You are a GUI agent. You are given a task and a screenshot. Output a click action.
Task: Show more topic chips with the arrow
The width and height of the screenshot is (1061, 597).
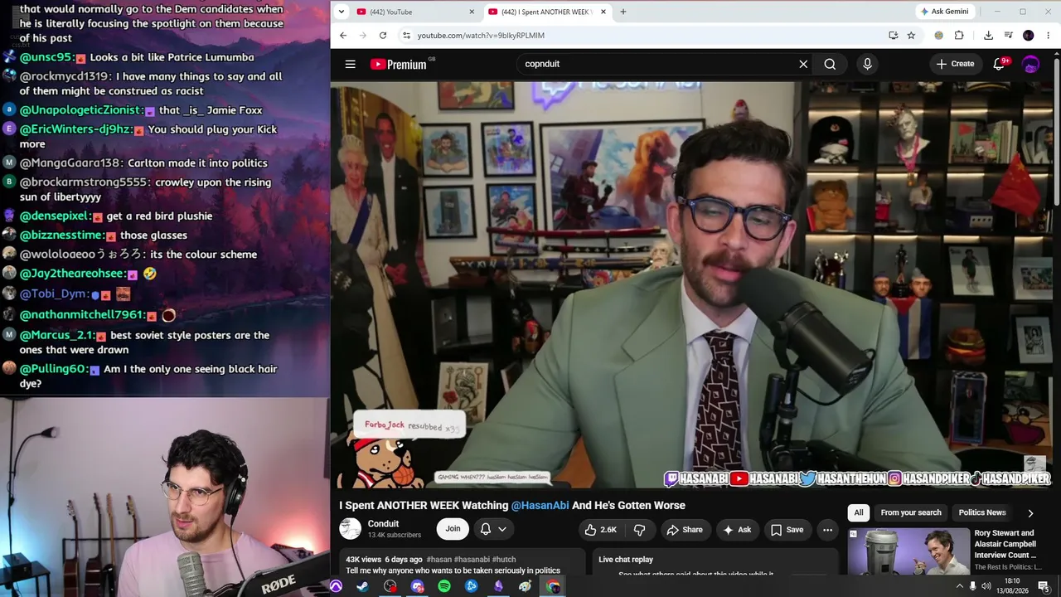click(1030, 512)
